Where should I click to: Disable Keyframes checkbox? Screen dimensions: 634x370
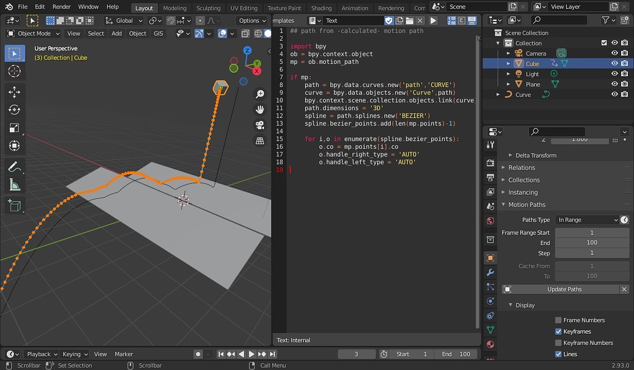pyautogui.click(x=559, y=331)
